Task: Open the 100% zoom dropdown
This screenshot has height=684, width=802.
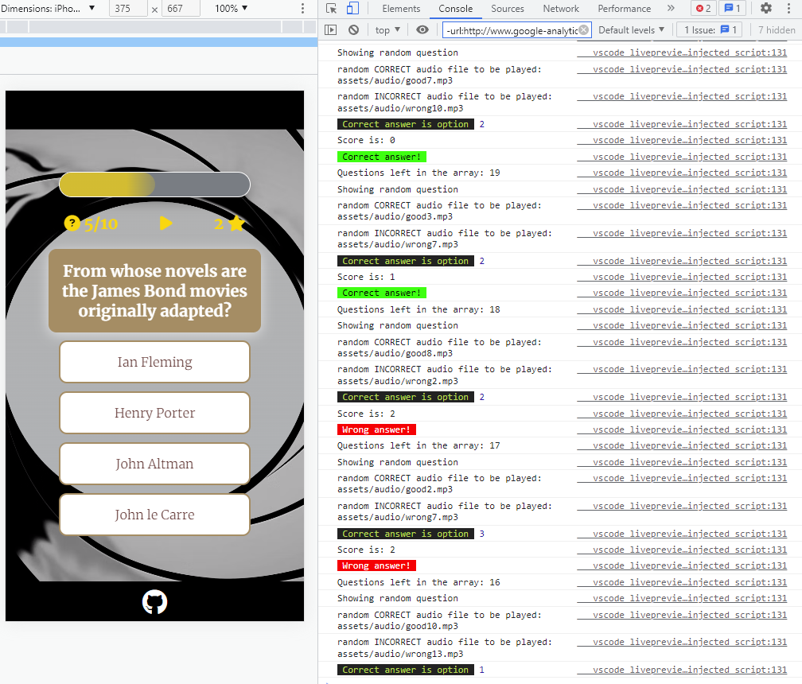Action: coord(232,9)
